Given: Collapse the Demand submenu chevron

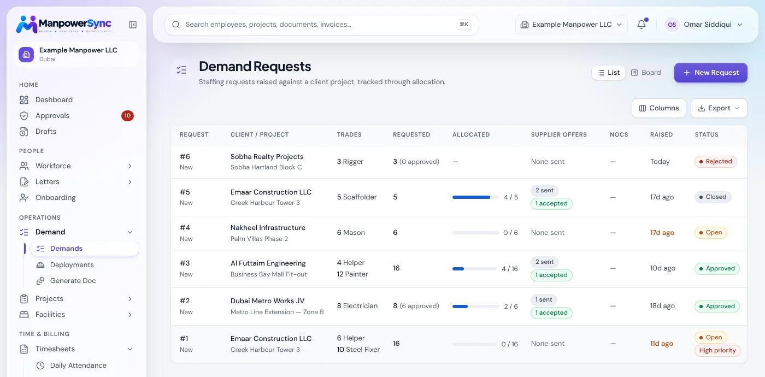Looking at the screenshot, I should [130, 232].
